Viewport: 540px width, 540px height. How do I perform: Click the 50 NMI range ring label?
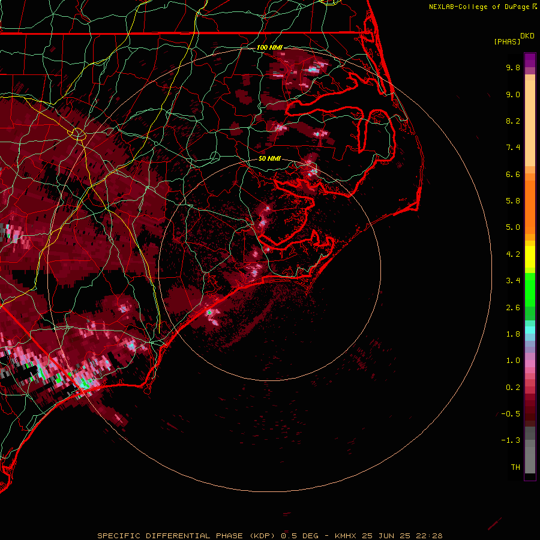pyautogui.click(x=269, y=158)
